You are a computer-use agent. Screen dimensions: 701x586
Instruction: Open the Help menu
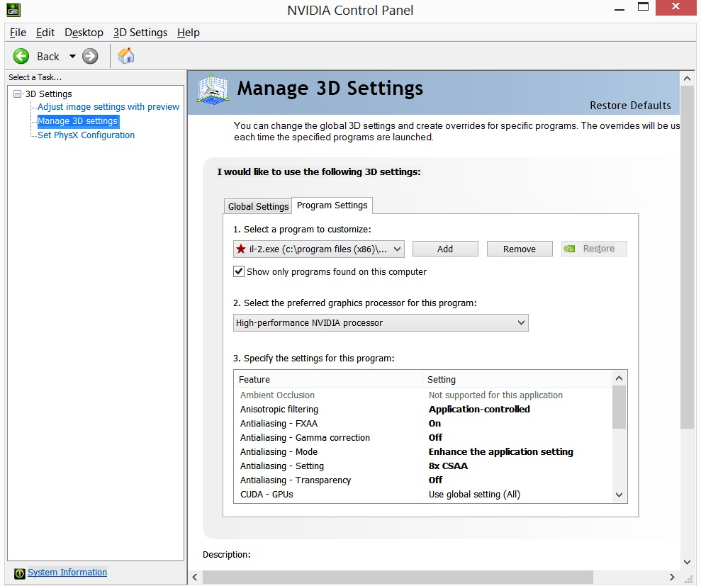pyautogui.click(x=189, y=33)
